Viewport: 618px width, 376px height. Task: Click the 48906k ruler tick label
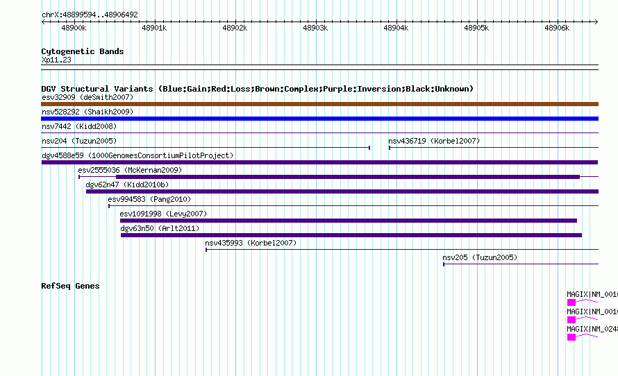coord(557,28)
